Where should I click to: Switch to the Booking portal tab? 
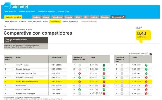tap(36, 17)
